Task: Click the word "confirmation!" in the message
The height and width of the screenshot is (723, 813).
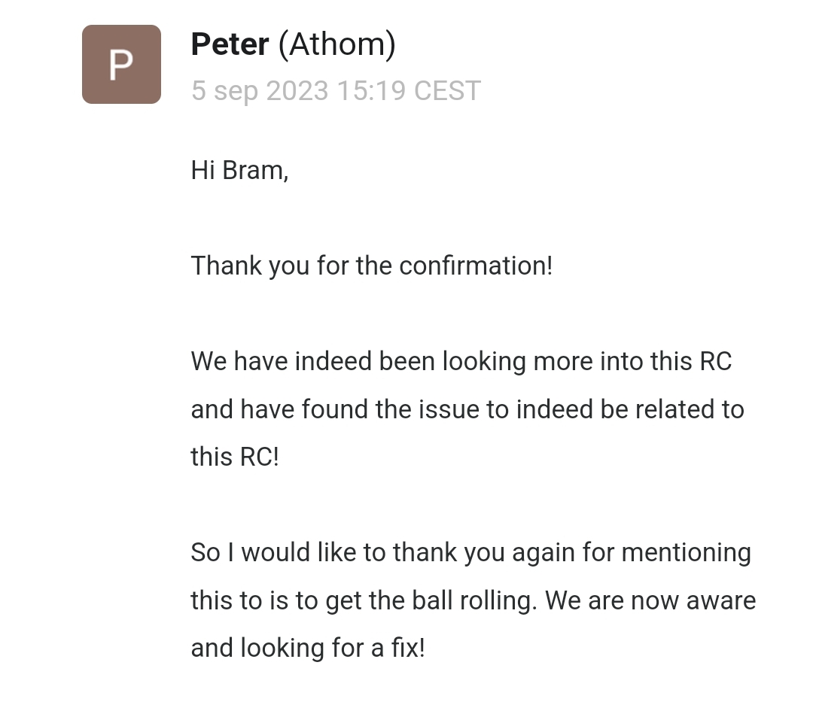Action: pos(476,266)
